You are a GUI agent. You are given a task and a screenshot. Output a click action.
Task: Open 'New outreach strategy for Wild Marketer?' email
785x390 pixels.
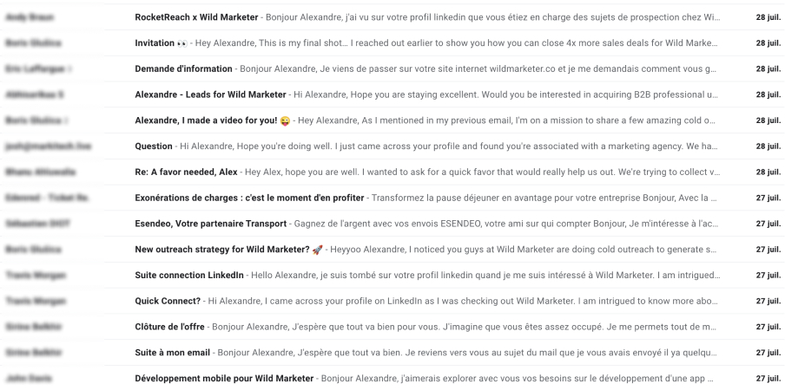(x=392, y=250)
